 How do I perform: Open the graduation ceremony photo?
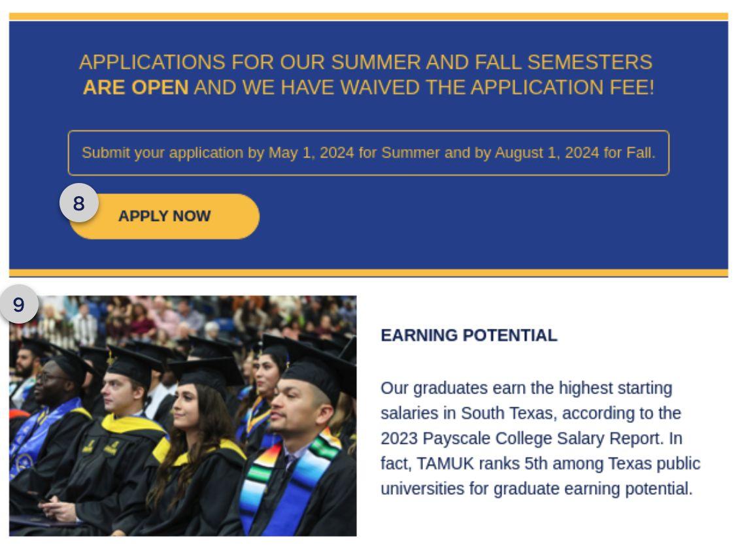click(183, 416)
